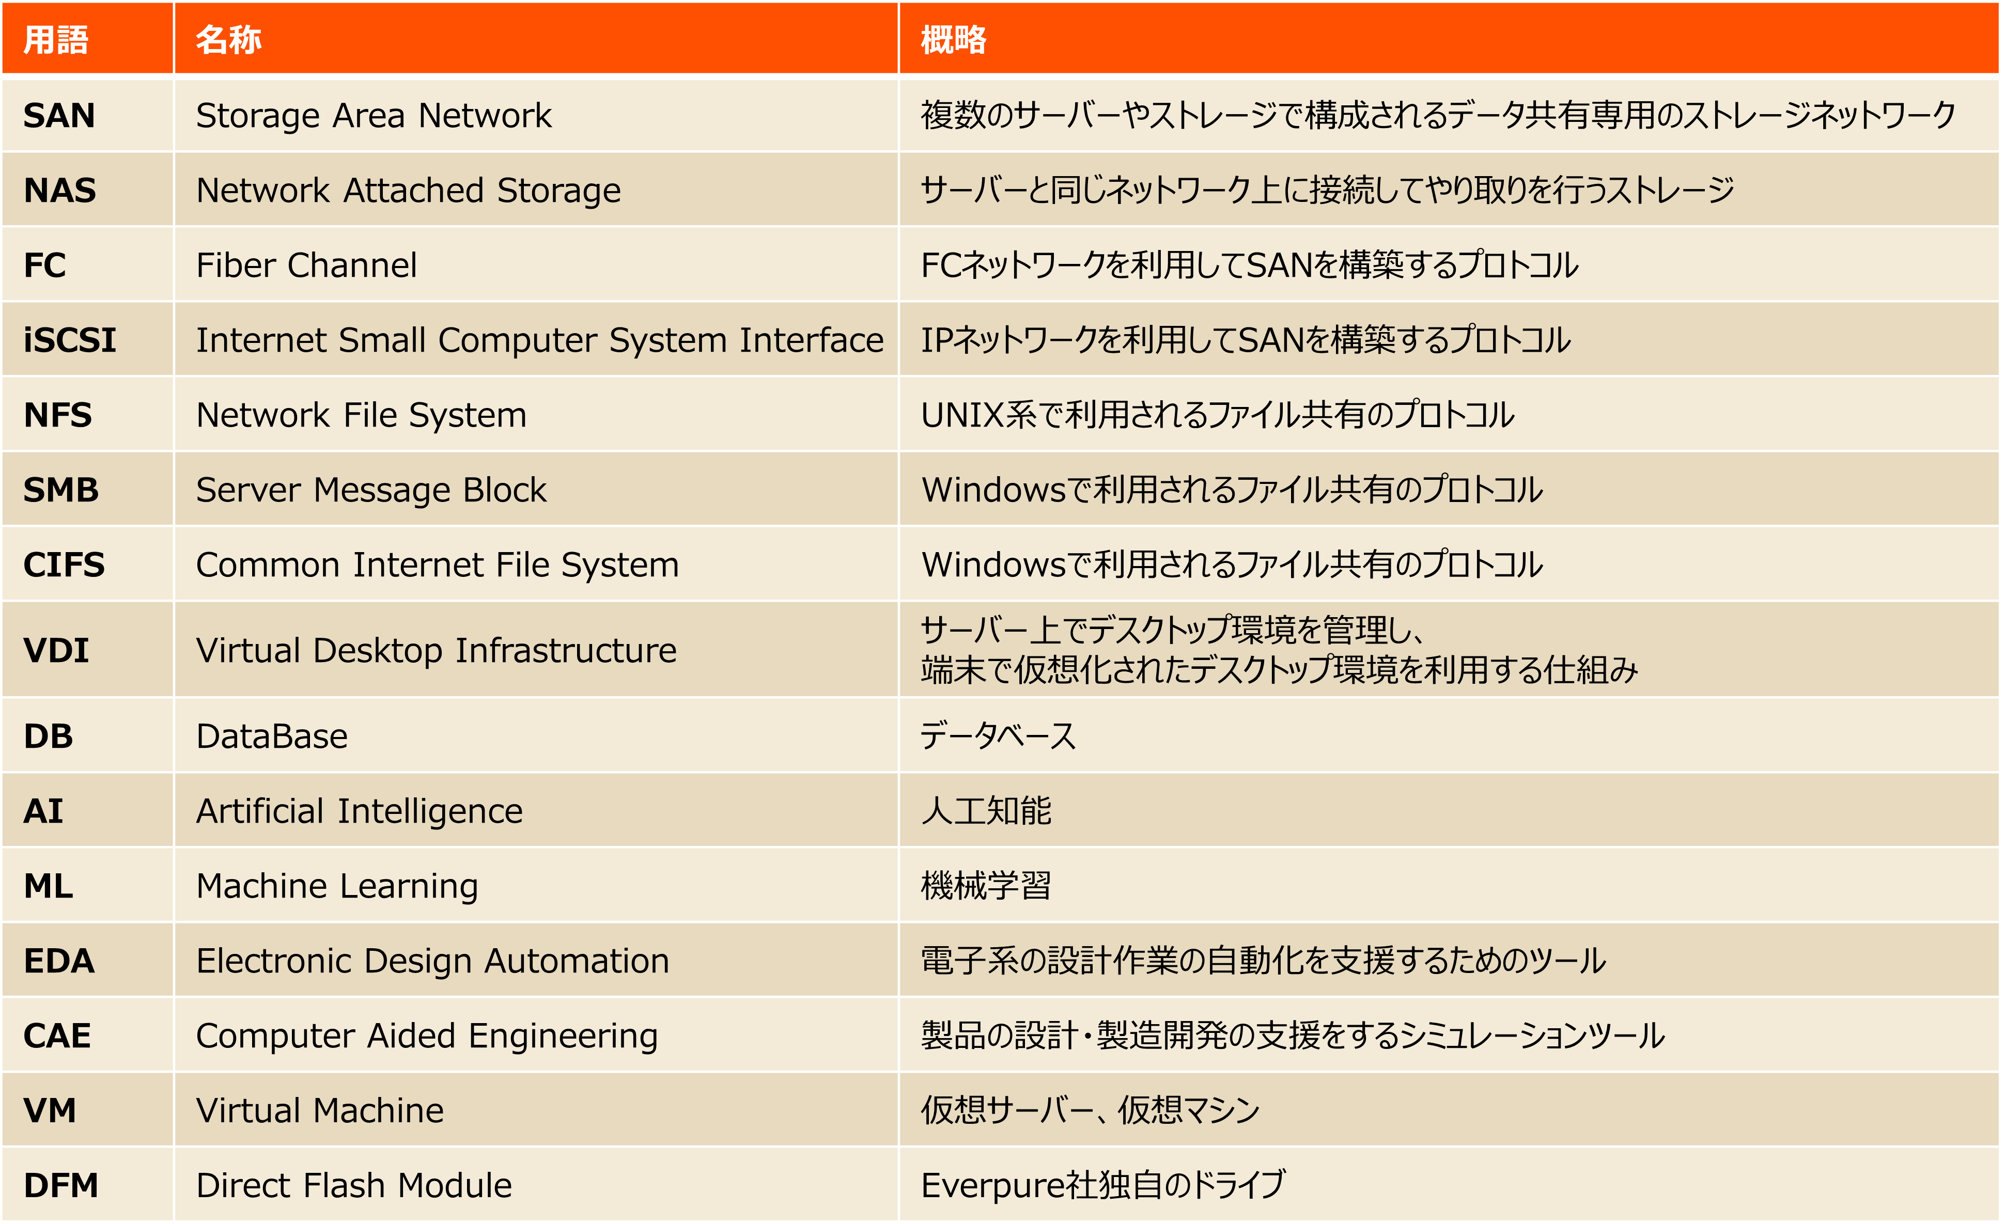Click the iSCSI term cell
2005x1224 pixels.
tap(70, 340)
